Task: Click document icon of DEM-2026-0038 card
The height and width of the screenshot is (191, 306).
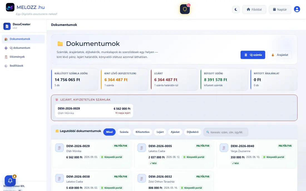Action: 59,178
